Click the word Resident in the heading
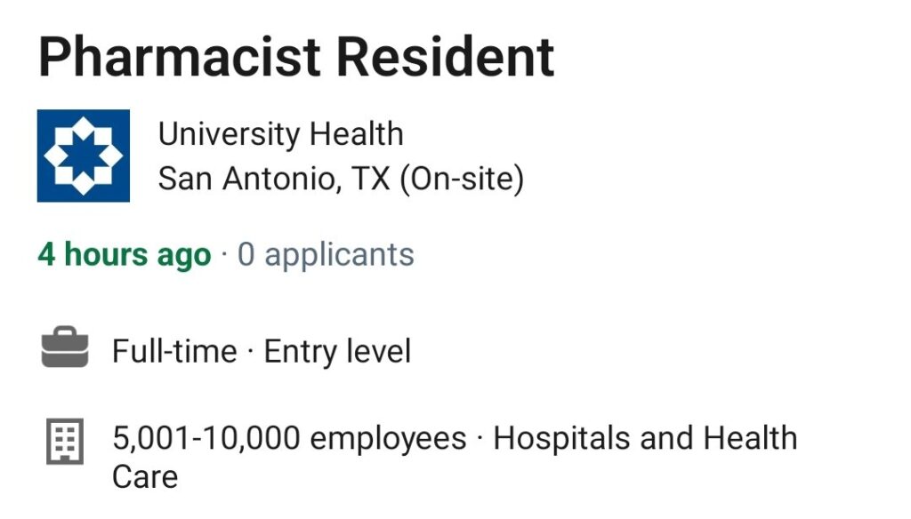Image resolution: width=911 pixels, height=519 pixels. pyautogui.click(x=446, y=57)
